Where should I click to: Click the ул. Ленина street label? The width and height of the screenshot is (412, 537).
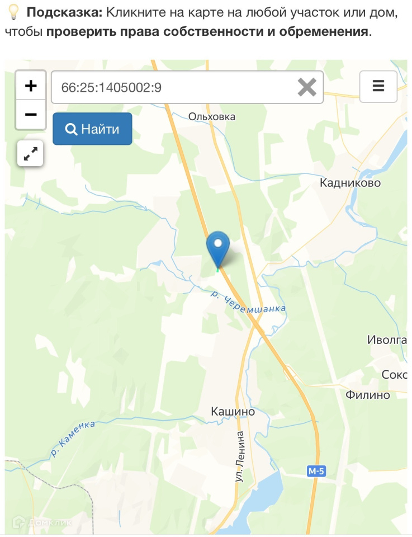pyautogui.click(x=240, y=456)
